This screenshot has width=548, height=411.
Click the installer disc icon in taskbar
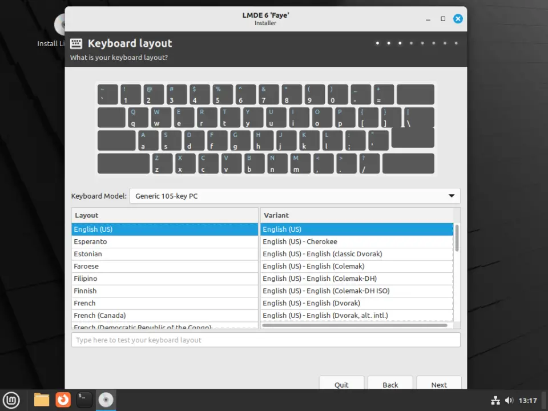[106, 400]
